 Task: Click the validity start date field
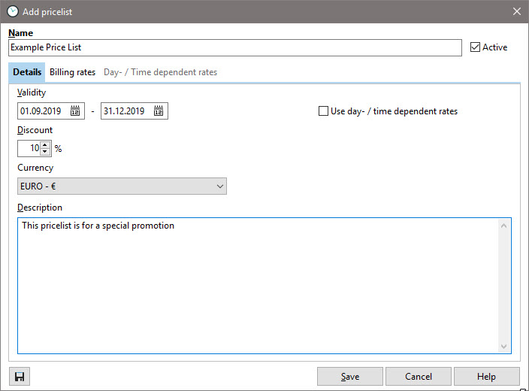pos(43,111)
